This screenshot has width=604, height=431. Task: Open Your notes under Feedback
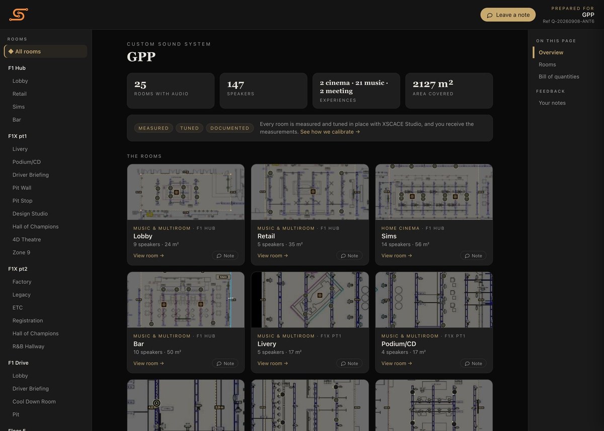point(552,103)
